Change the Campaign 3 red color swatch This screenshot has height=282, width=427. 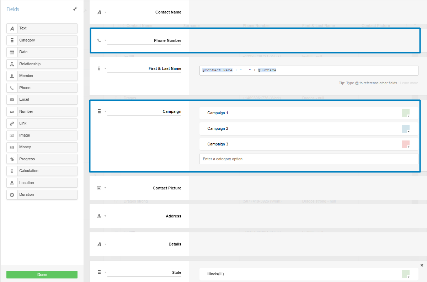(406, 144)
